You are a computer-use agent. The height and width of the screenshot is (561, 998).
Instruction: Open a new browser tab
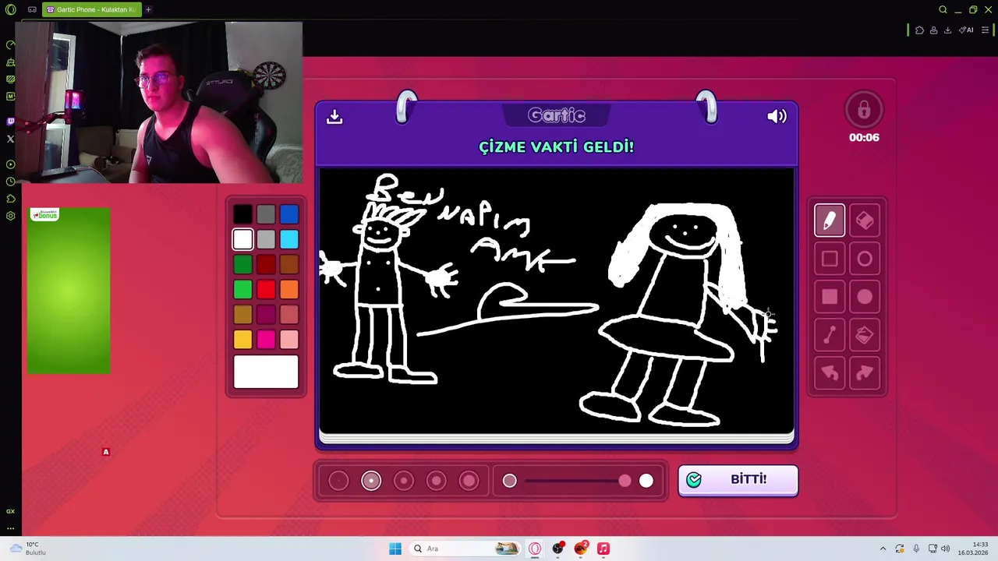[148, 9]
